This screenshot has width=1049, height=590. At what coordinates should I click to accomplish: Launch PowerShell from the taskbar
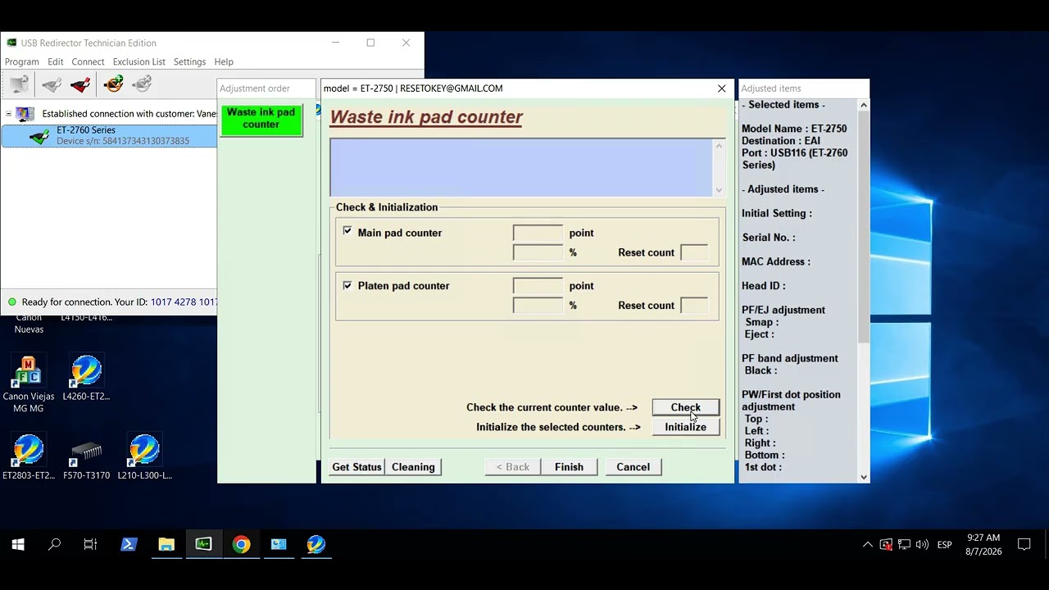pyautogui.click(x=129, y=544)
